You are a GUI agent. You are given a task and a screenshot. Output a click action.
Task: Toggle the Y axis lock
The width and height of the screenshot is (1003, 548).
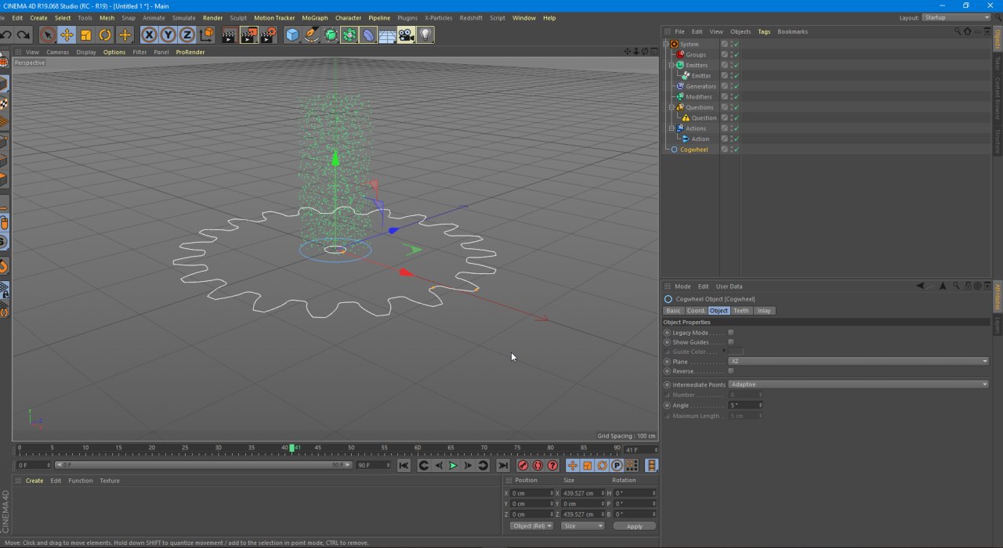tap(168, 34)
